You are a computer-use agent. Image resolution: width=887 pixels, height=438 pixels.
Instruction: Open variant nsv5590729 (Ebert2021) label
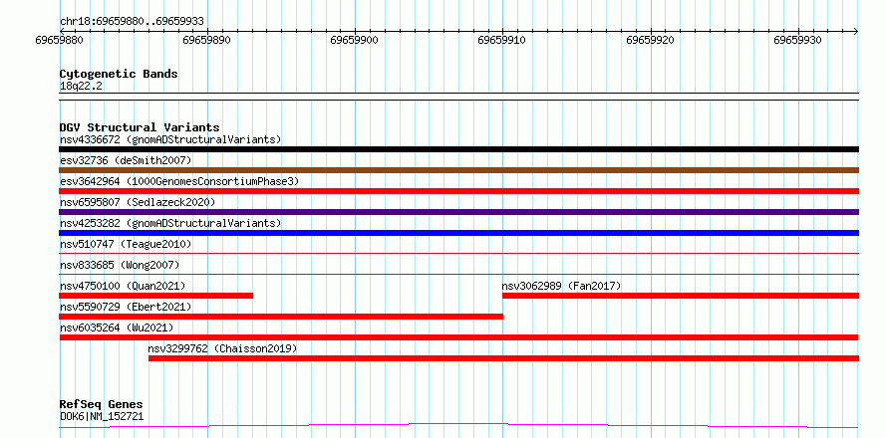coord(126,307)
